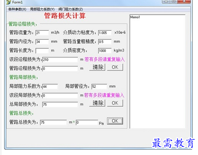
Task: Click OK button in 局部损失 section
Action: pyautogui.click(x=115, y=103)
